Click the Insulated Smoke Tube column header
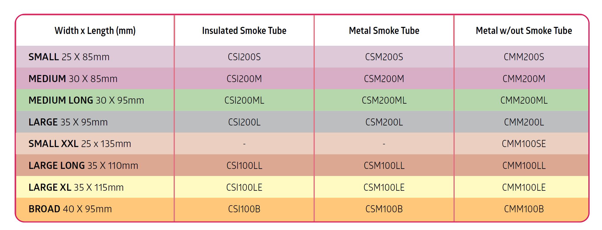Image resolution: width=602 pixels, height=230 pixels. 244,31
